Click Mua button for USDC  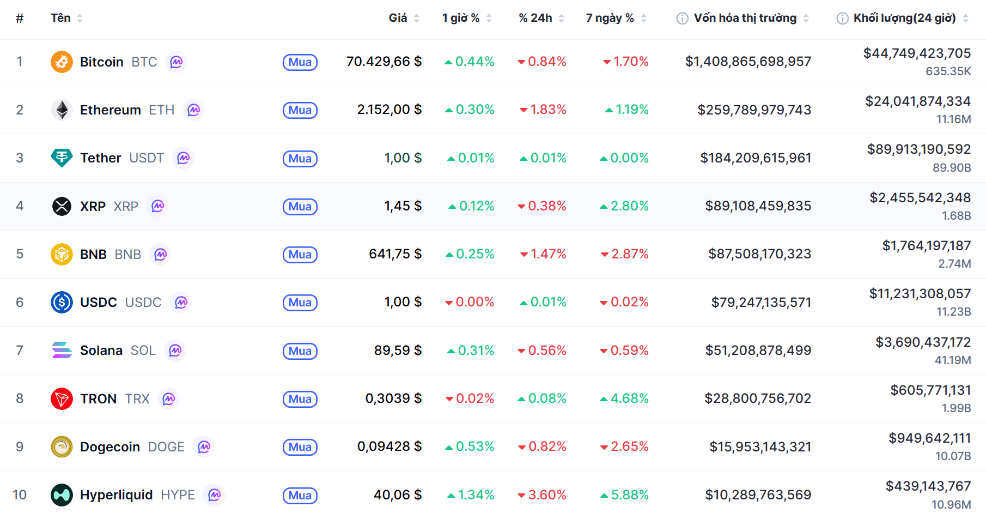[x=300, y=303]
